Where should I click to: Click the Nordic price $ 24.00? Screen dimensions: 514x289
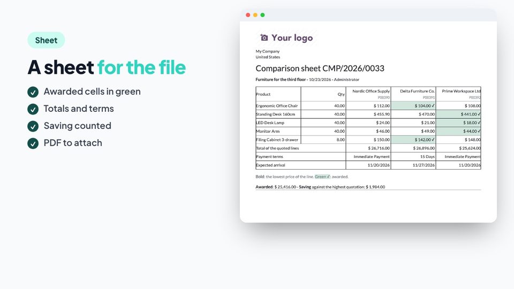coord(383,123)
